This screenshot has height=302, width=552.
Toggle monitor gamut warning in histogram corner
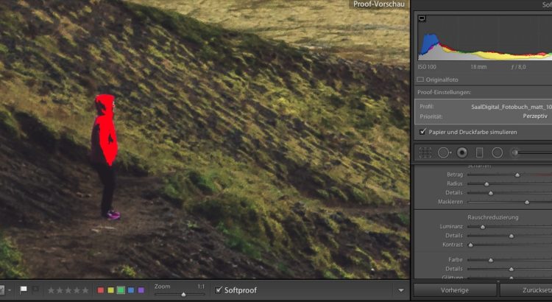click(422, 19)
